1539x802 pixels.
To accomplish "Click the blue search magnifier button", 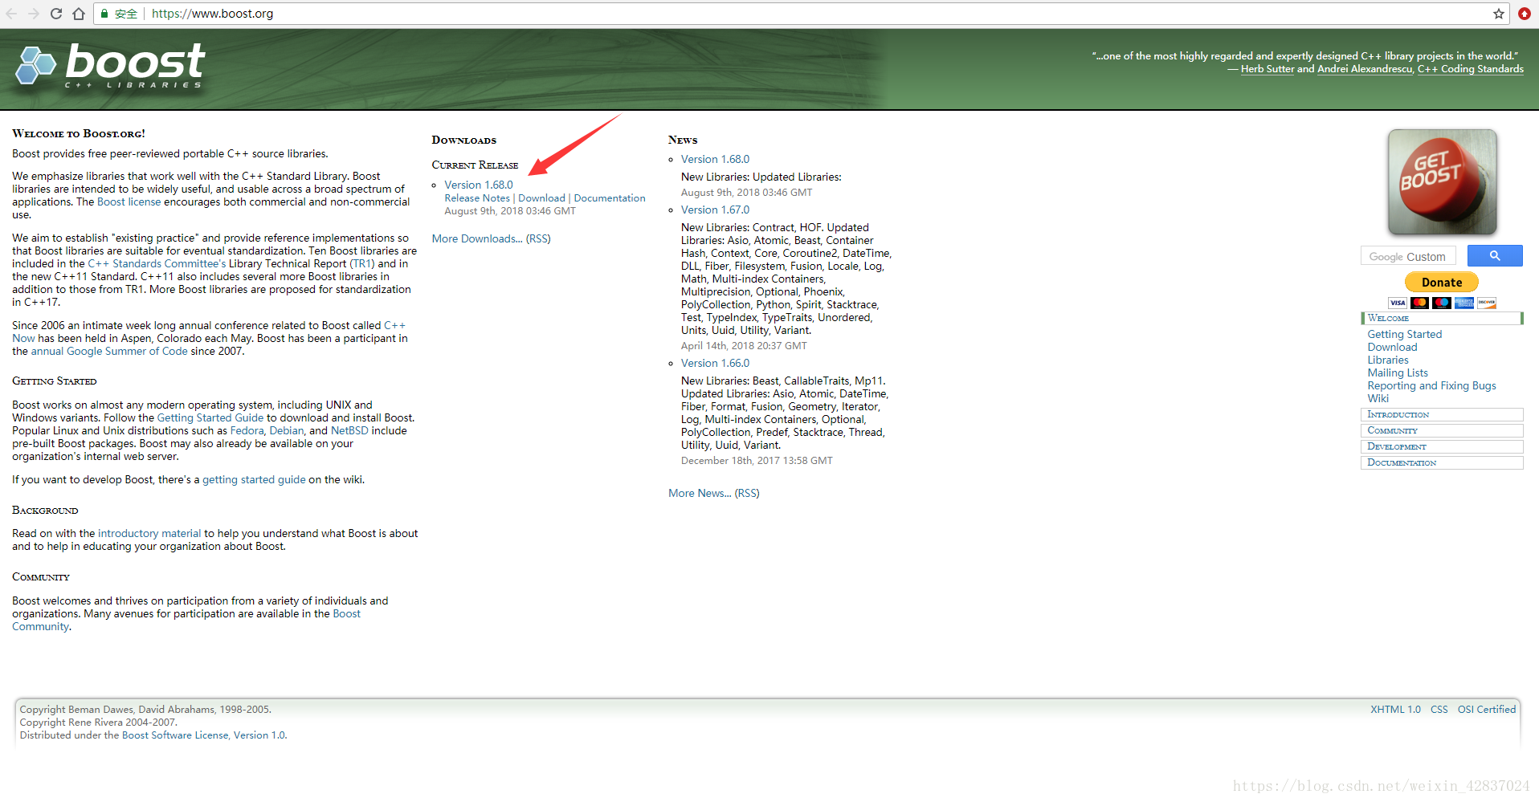I will coord(1495,256).
